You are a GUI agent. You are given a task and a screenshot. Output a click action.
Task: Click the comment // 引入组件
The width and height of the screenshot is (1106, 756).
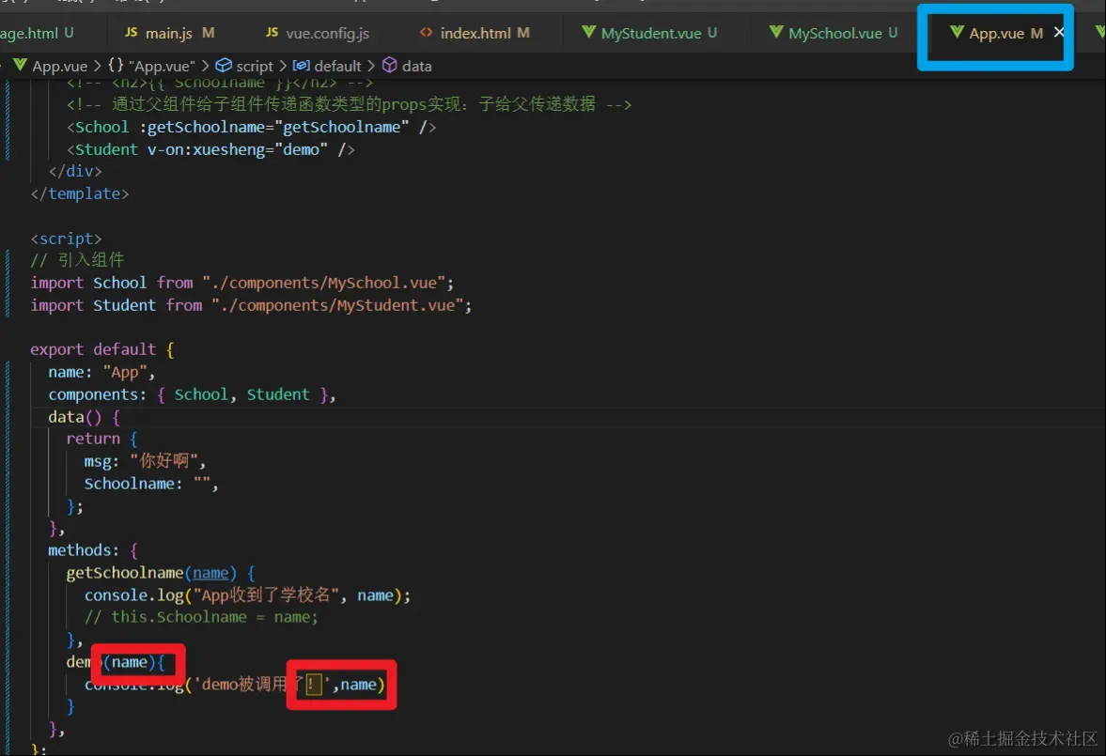(78, 260)
